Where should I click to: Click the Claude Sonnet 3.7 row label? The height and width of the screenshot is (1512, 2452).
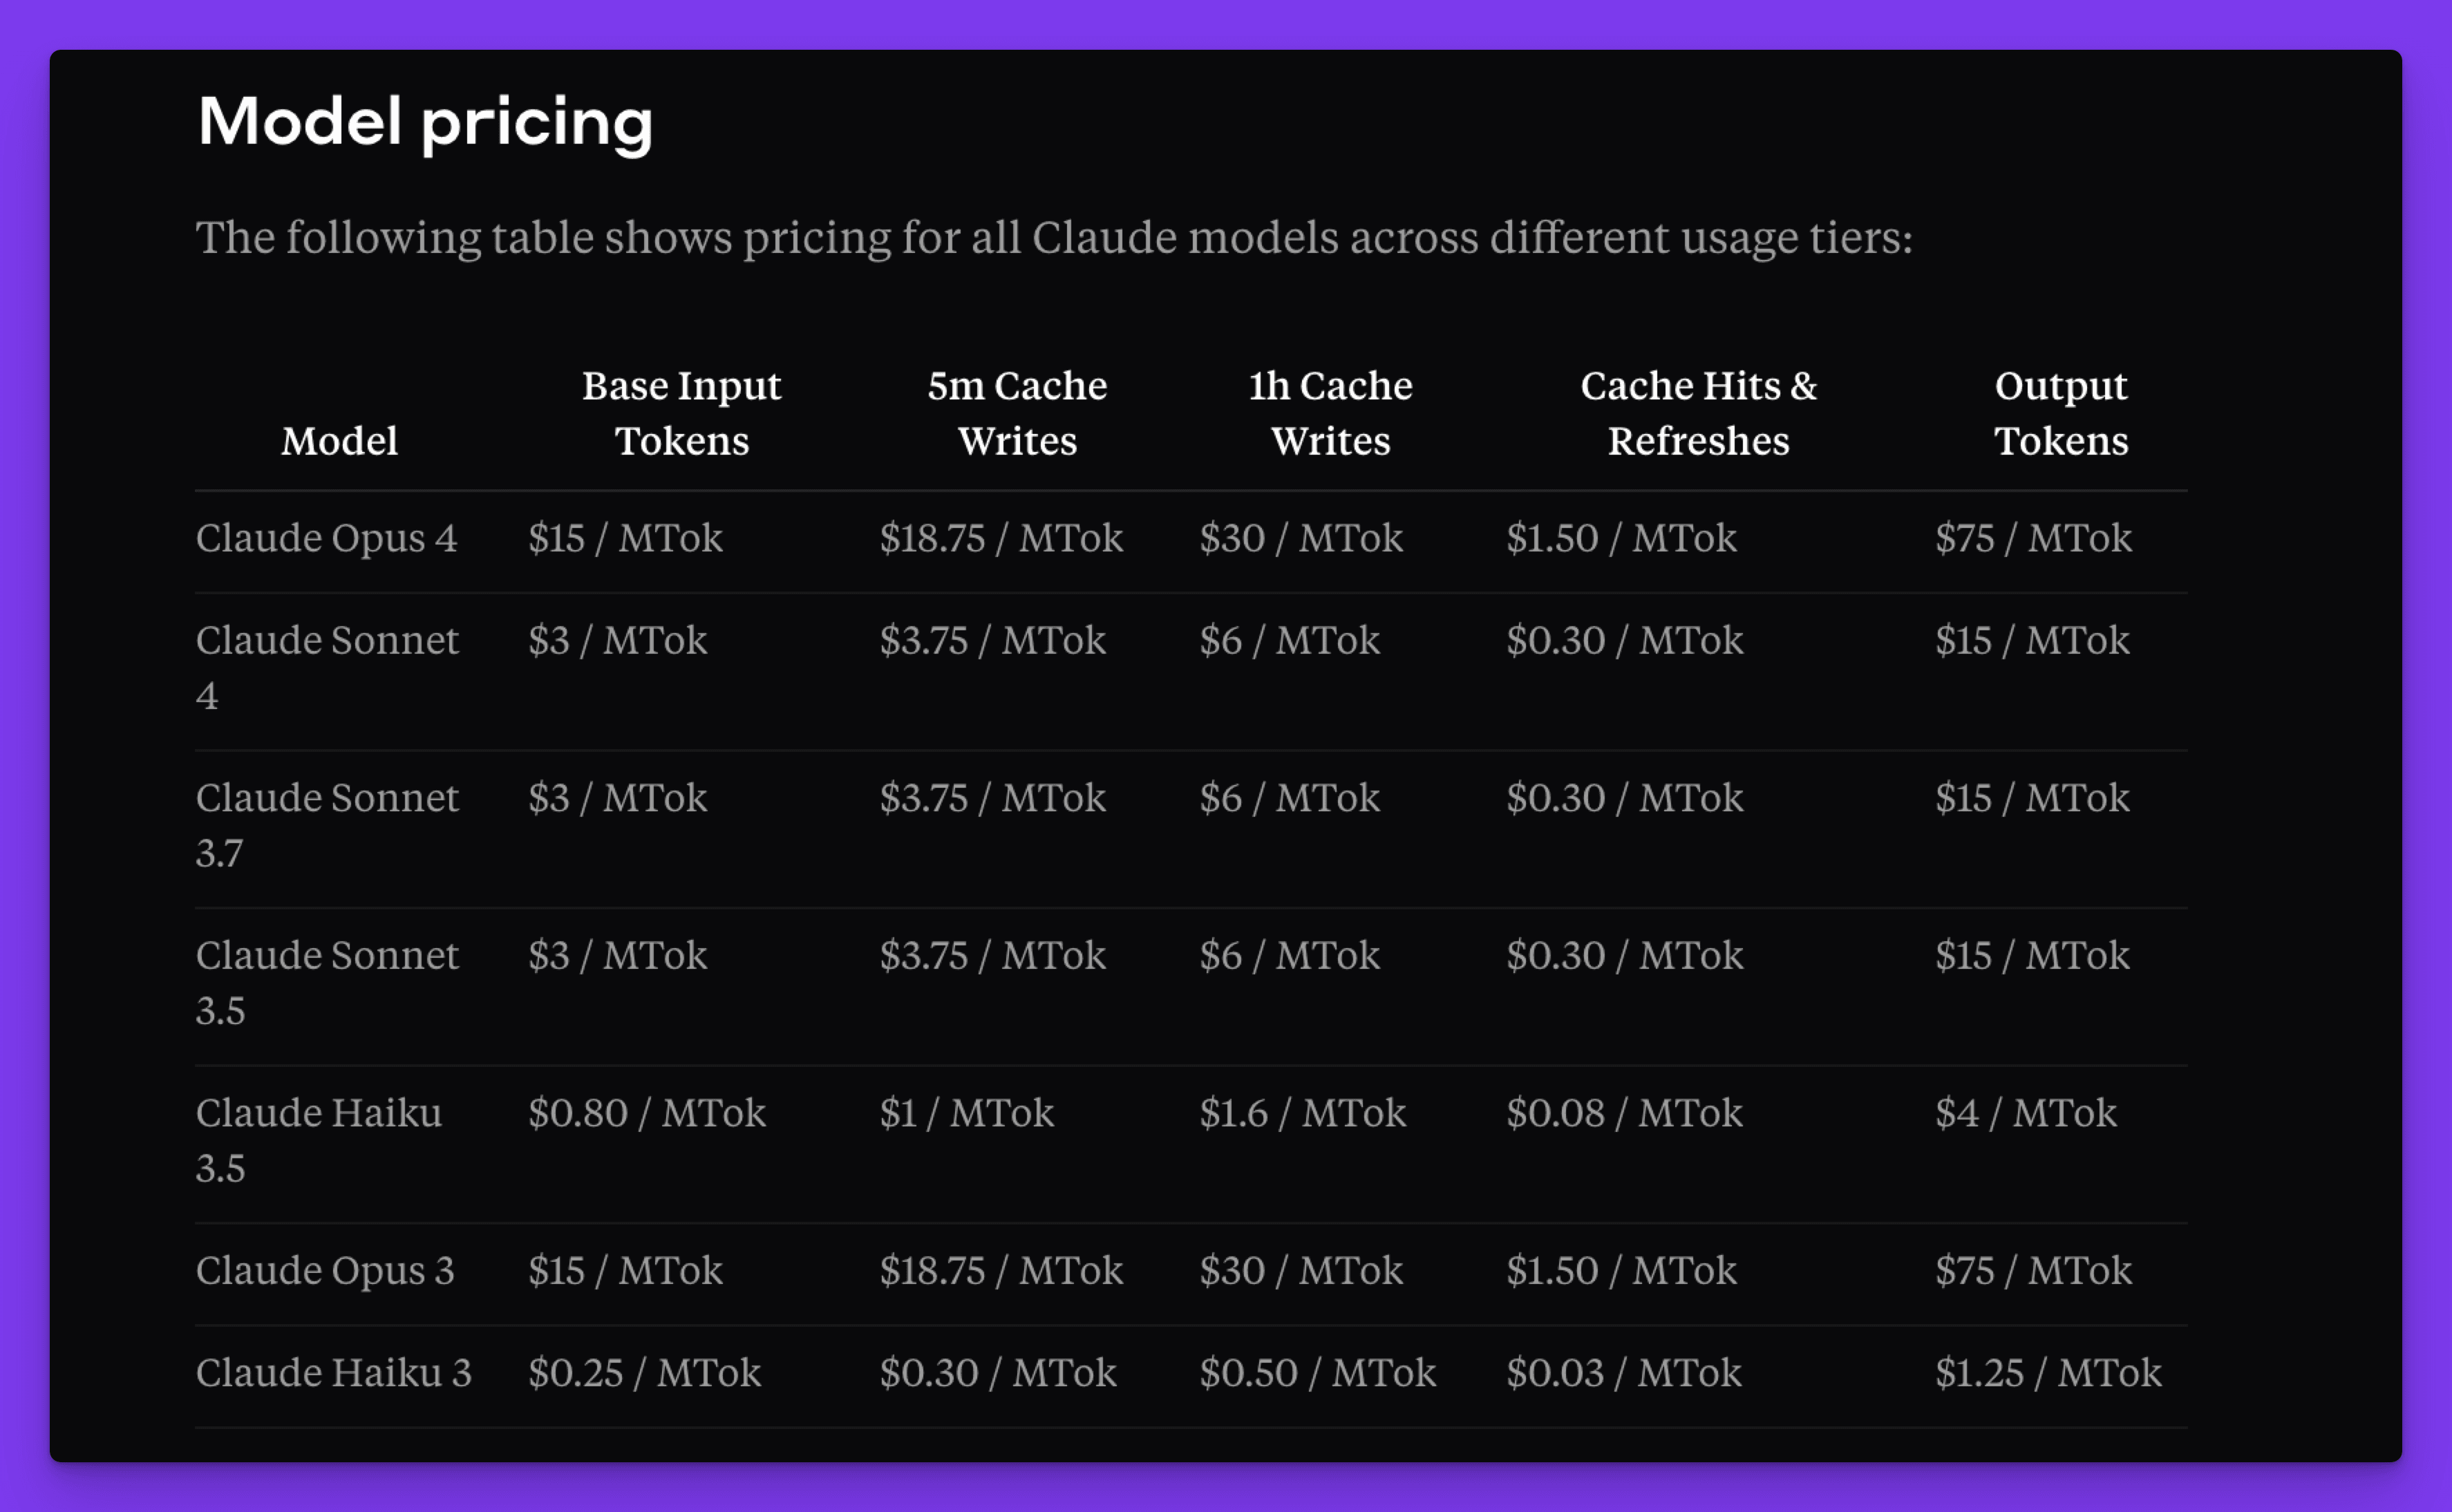[327, 825]
